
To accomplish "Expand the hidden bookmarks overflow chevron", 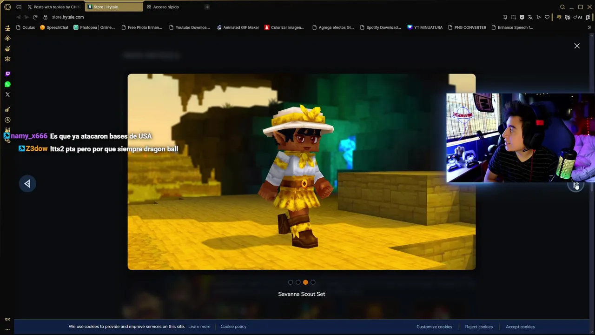I will pos(589,27).
